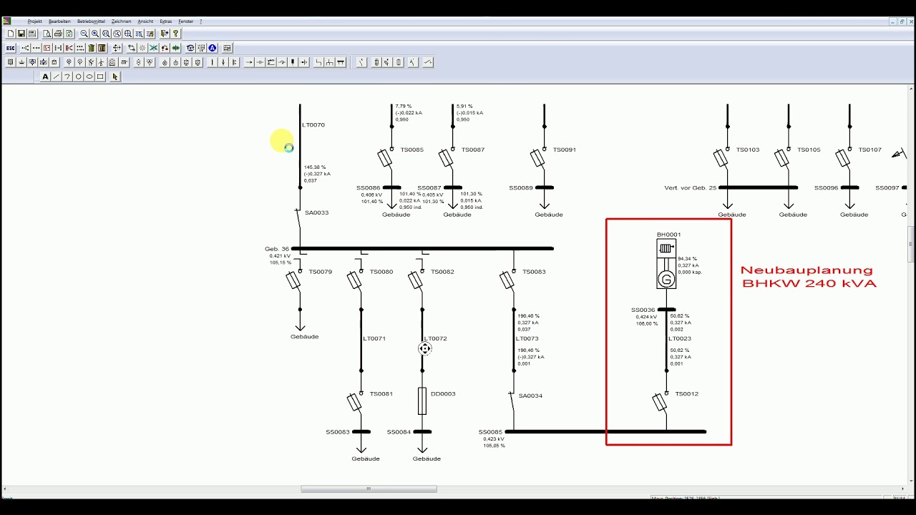The height and width of the screenshot is (515, 916).
Task: Click the red Neubauplanung BHKW 240 kVA text
Action: pos(809,276)
